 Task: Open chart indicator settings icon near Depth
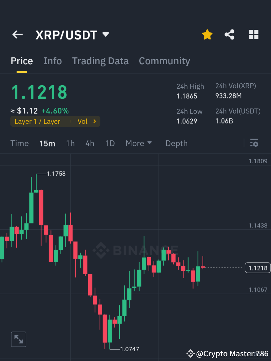[254, 143]
